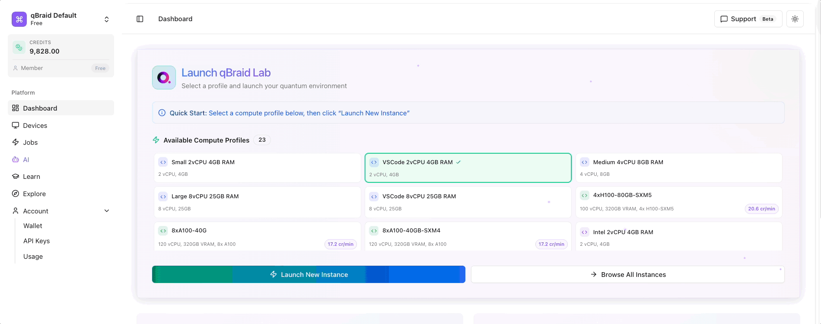This screenshot has width=821, height=324.
Task: Select the VSCode 2vCPU 4GB RAM profile
Action: (x=468, y=168)
